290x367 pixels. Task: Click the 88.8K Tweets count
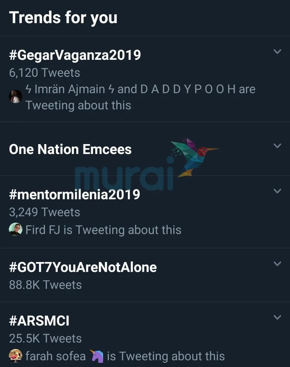(45, 285)
